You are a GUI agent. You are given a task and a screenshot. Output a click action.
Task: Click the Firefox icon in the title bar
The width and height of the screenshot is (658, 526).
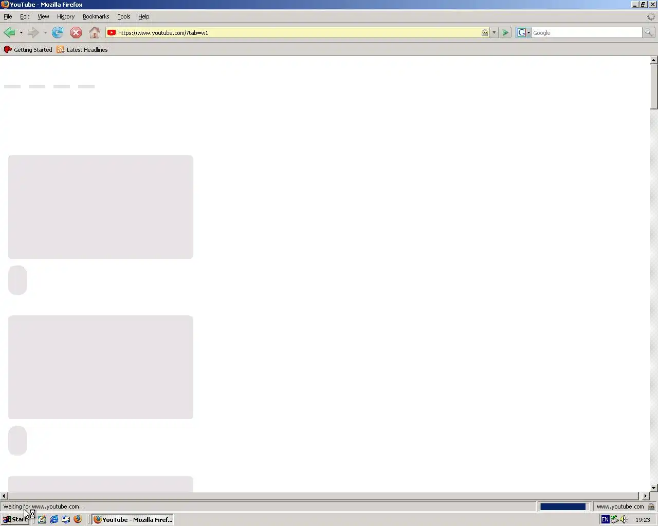pyautogui.click(x=5, y=4)
